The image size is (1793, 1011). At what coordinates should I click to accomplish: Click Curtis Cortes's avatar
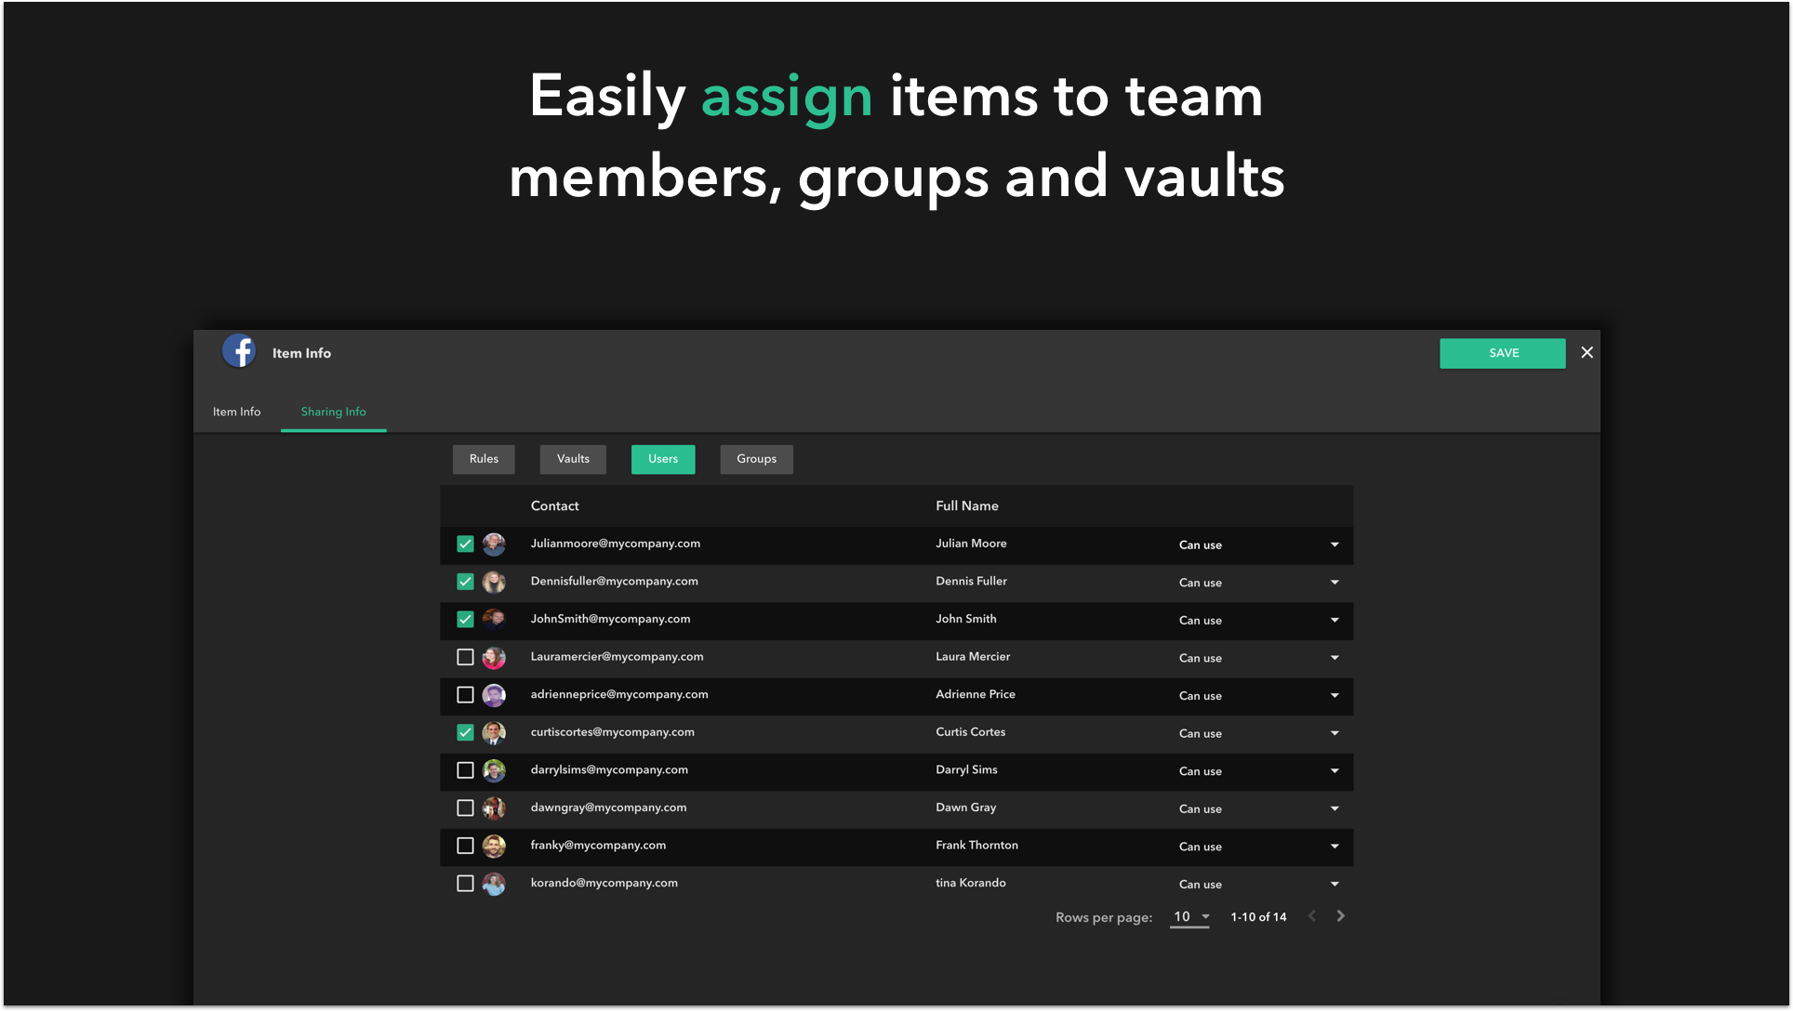pyautogui.click(x=494, y=732)
